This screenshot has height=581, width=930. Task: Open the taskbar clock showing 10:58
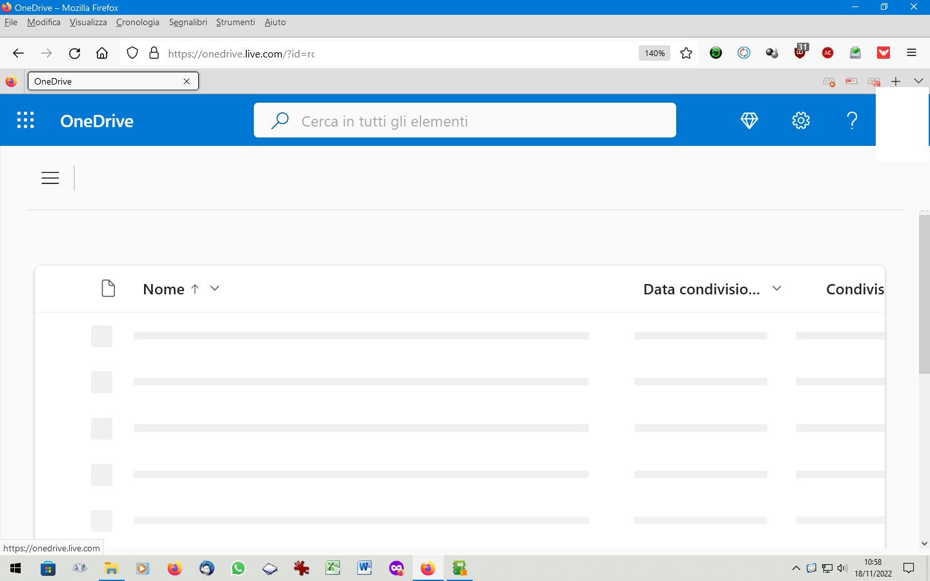[x=873, y=568]
